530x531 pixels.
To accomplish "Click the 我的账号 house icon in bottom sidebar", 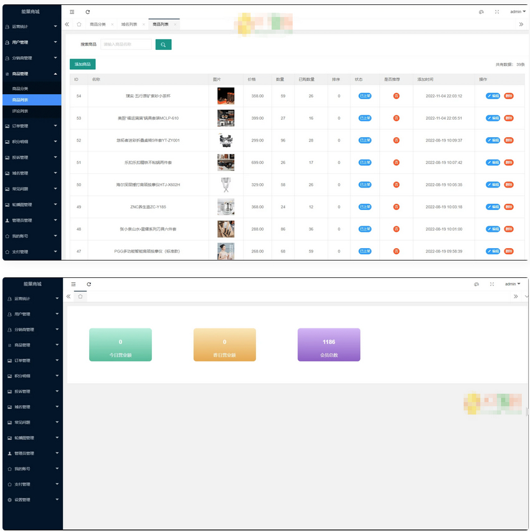I will click(x=9, y=469).
